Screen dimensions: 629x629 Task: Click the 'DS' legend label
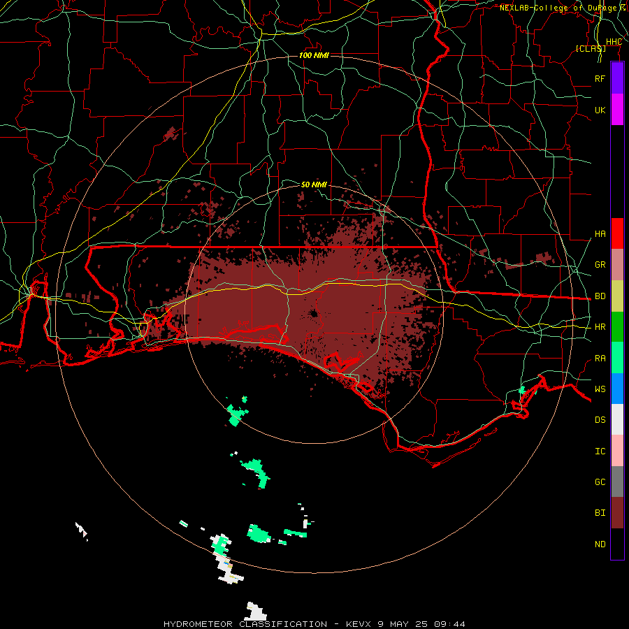tap(600, 419)
